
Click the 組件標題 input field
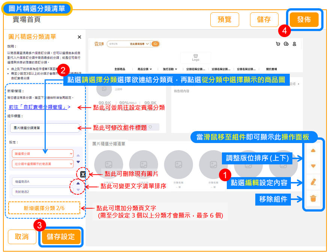pos(45,128)
